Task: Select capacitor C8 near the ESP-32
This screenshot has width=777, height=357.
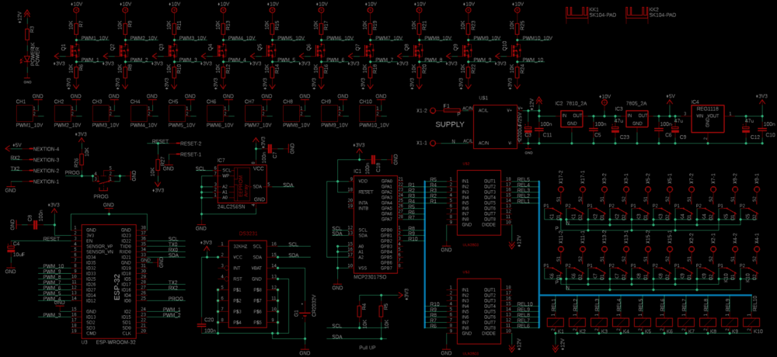Action: tap(35, 225)
